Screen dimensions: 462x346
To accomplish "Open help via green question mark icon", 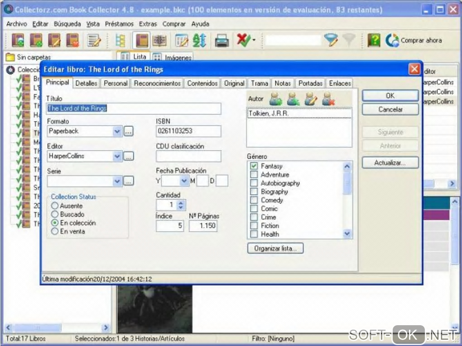I will (374, 40).
